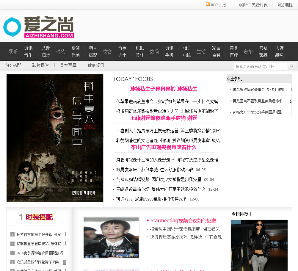
Task: Open ranking item 蒋欣直言不喜欢樊胜美角色
Action: pos(258,101)
